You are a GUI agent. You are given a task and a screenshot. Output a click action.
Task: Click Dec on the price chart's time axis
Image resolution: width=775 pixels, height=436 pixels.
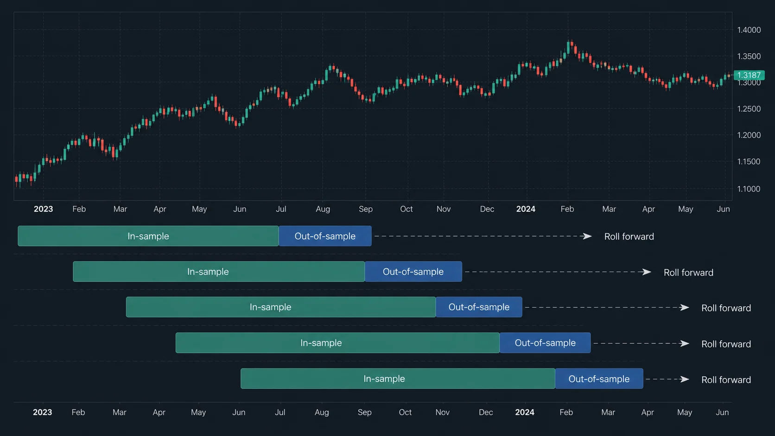(487, 209)
